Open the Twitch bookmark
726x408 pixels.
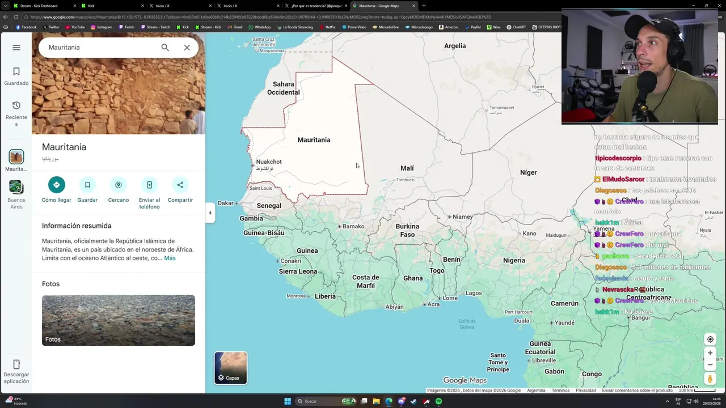click(126, 27)
